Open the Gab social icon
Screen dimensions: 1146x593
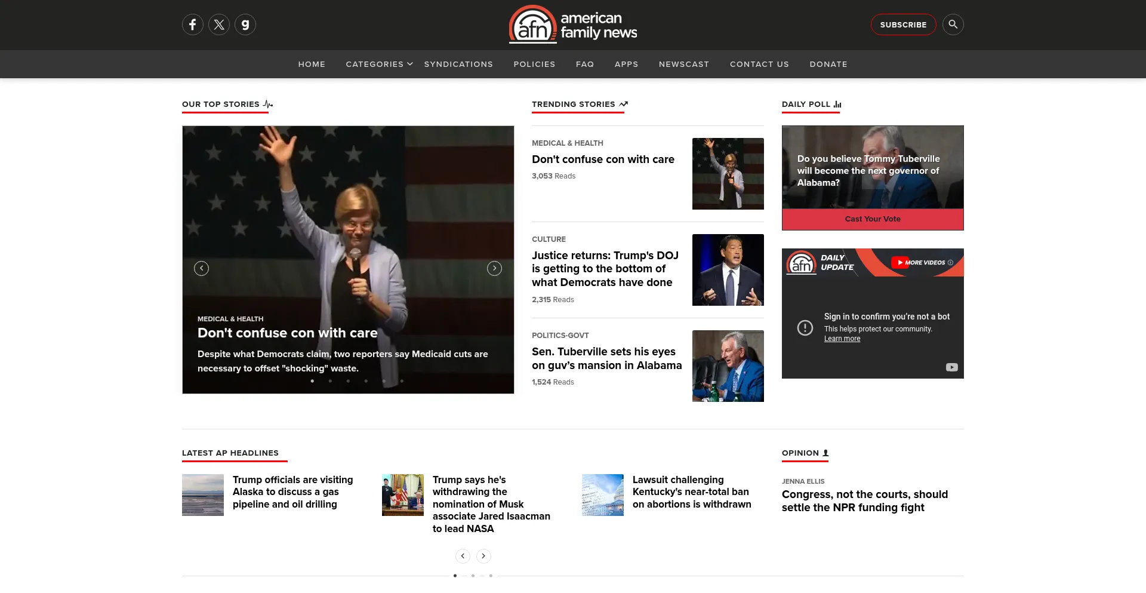245,24
